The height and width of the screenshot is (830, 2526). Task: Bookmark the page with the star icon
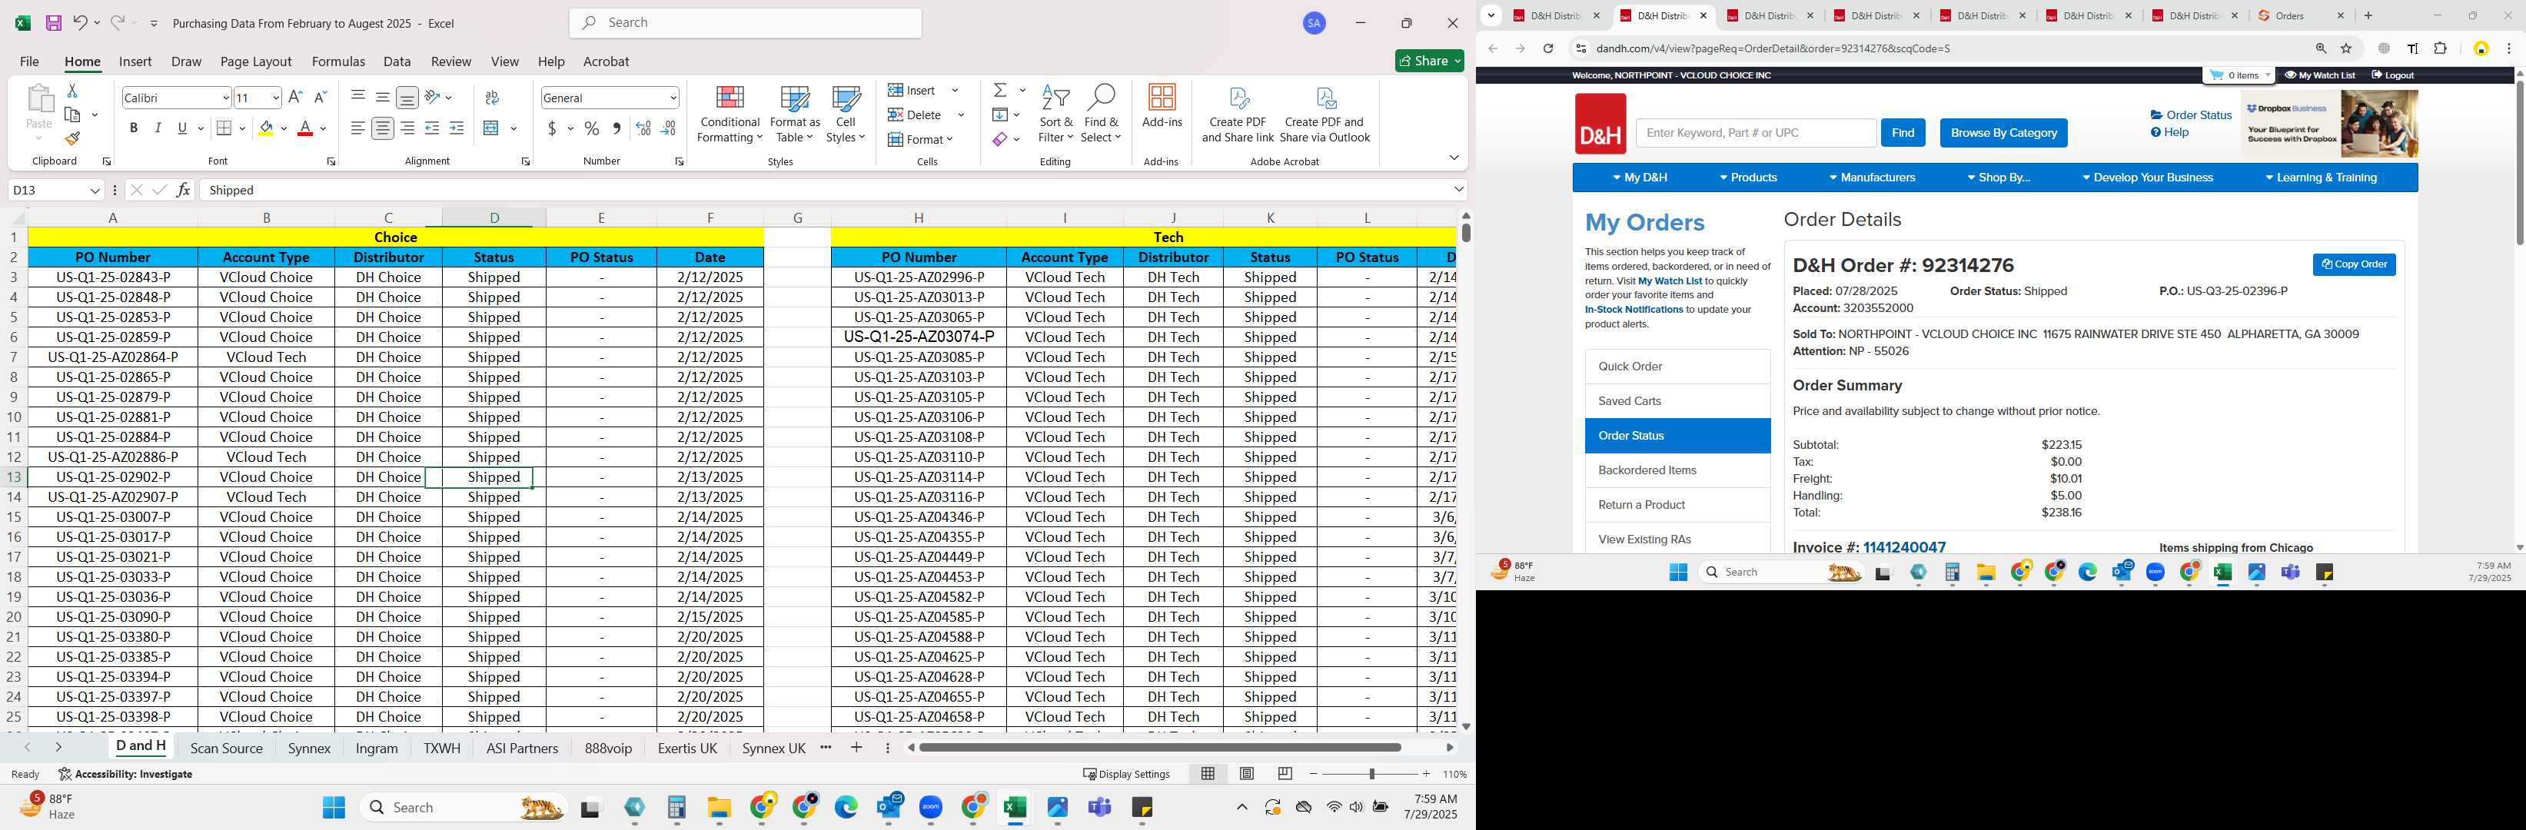pyautogui.click(x=2345, y=48)
